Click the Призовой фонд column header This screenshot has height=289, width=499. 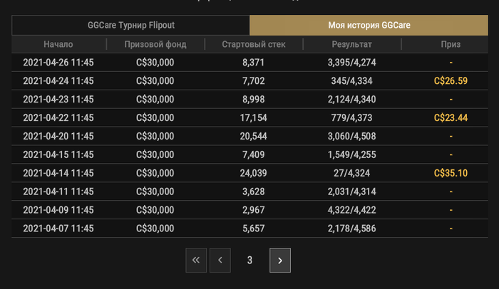coord(155,44)
